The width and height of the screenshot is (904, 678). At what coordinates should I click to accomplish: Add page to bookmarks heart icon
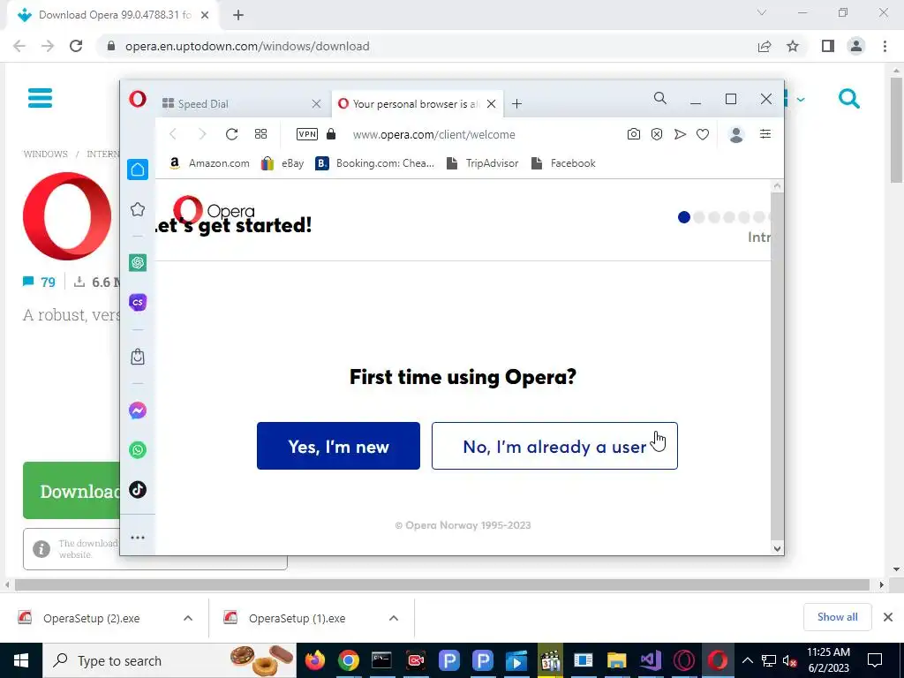(x=702, y=134)
